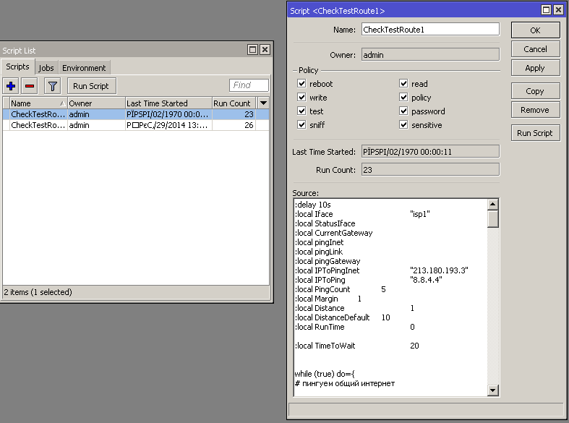Open the filter funnel icon in Script List
The image size is (569, 423).
pyautogui.click(x=53, y=86)
